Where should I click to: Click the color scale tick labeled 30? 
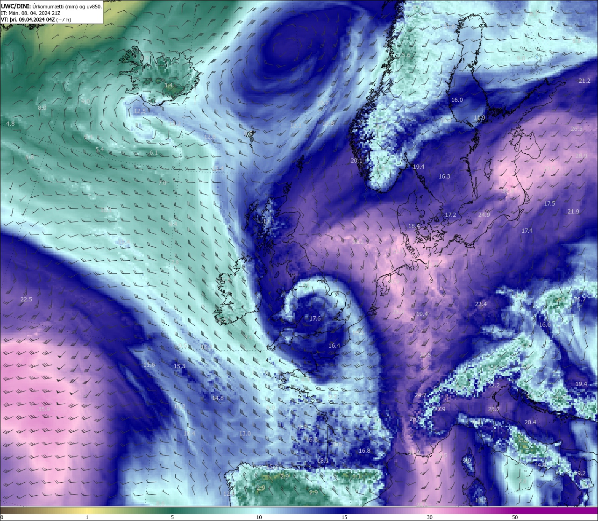pyautogui.click(x=429, y=517)
